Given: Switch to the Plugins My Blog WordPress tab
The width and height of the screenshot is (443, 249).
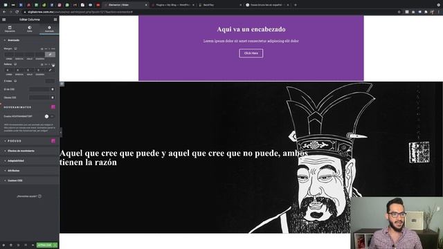Looking at the screenshot, I should point(172,5).
